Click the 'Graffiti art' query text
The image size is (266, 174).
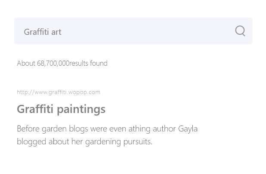coord(43,32)
